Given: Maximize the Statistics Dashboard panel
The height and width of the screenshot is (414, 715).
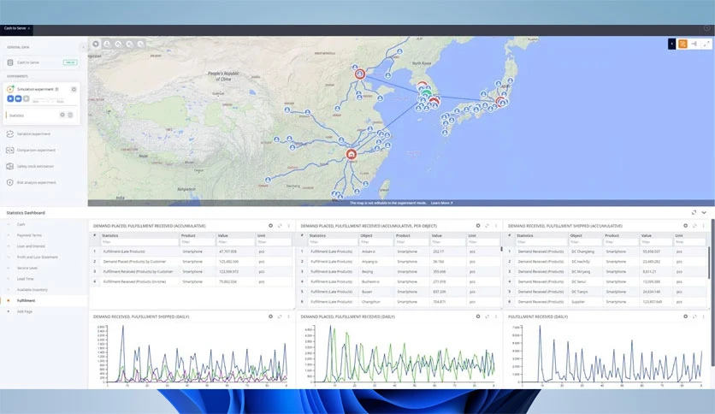Looking at the screenshot, I should point(694,212).
